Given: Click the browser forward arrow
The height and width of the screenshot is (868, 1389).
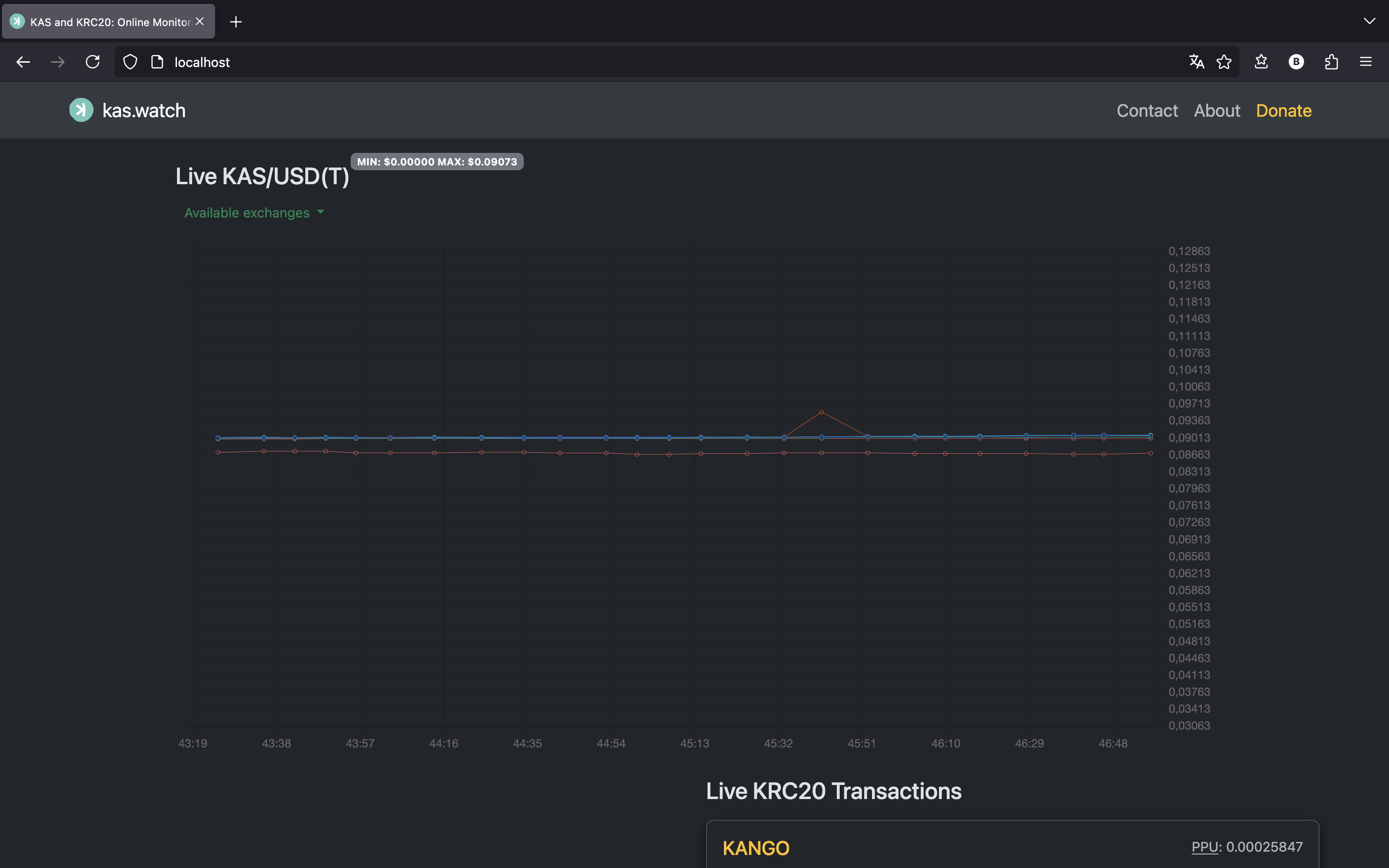Looking at the screenshot, I should [x=57, y=62].
